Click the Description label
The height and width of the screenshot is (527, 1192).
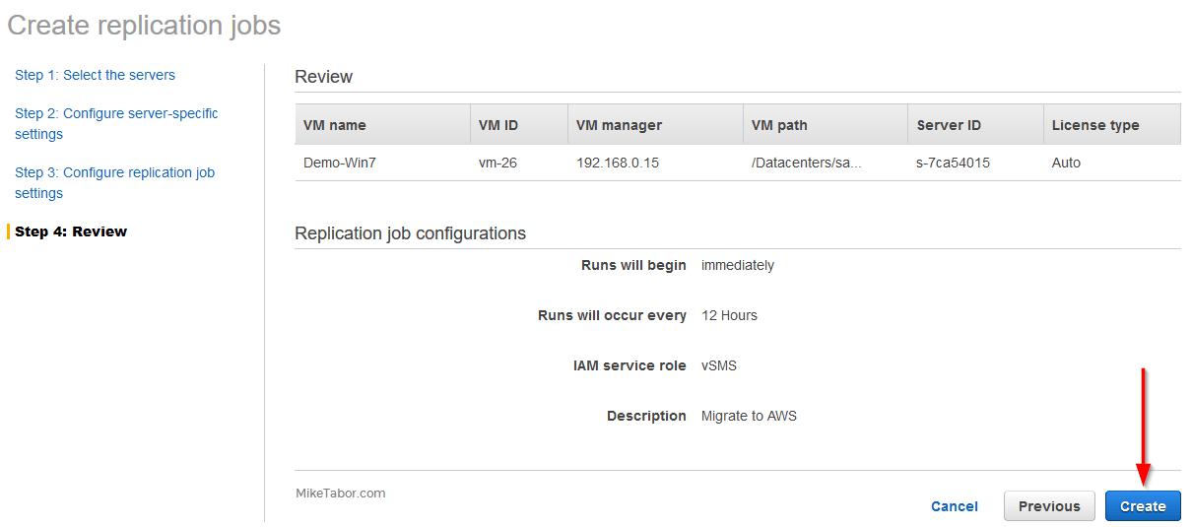click(x=646, y=416)
